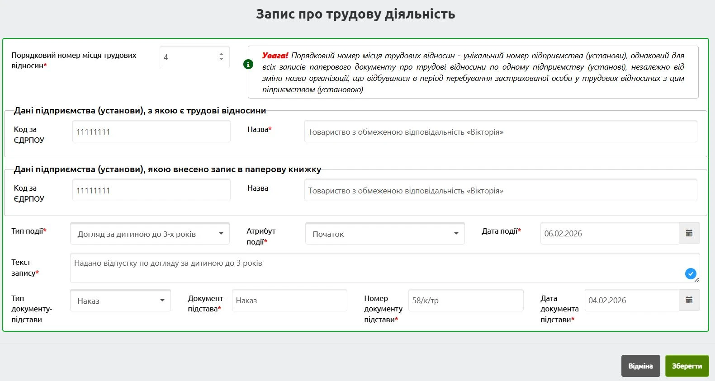Click blue checkmark icon in Текст запису
This screenshot has height=381, width=715.
[x=690, y=273]
